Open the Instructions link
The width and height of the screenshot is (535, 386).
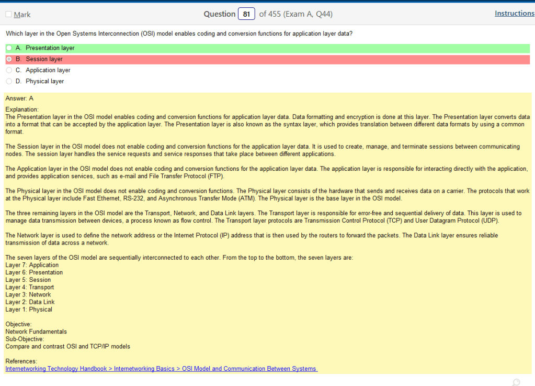point(514,14)
